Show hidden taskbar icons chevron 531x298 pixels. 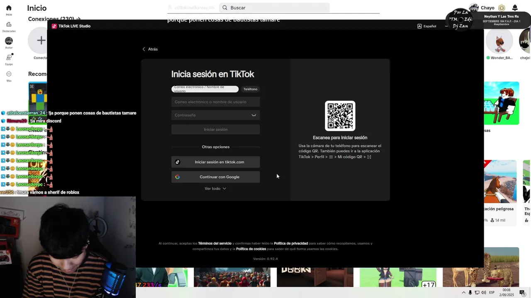click(x=464, y=293)
